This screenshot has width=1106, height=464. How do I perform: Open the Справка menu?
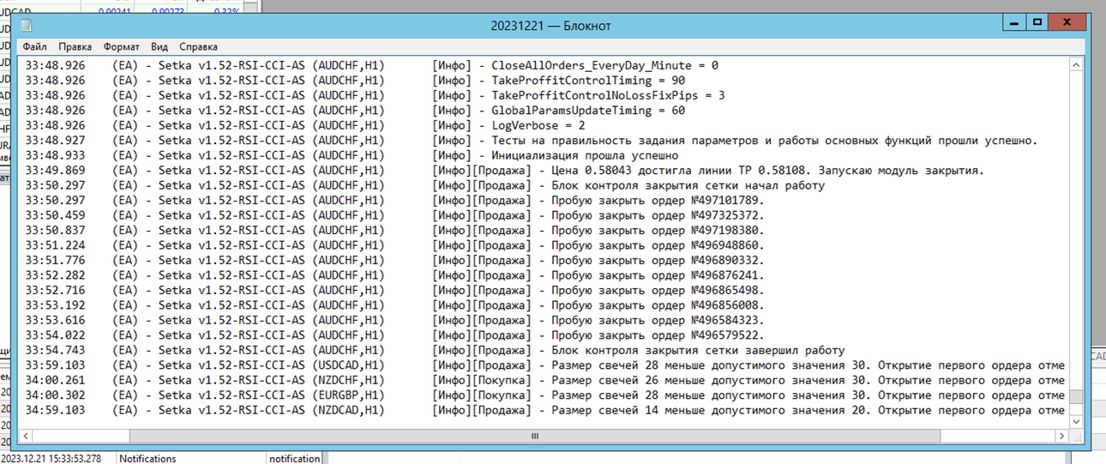pyautogui.click(x=198, y=46)
